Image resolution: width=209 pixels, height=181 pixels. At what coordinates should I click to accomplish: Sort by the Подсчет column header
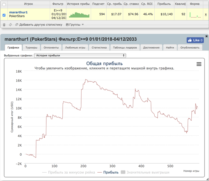[98, 4]
